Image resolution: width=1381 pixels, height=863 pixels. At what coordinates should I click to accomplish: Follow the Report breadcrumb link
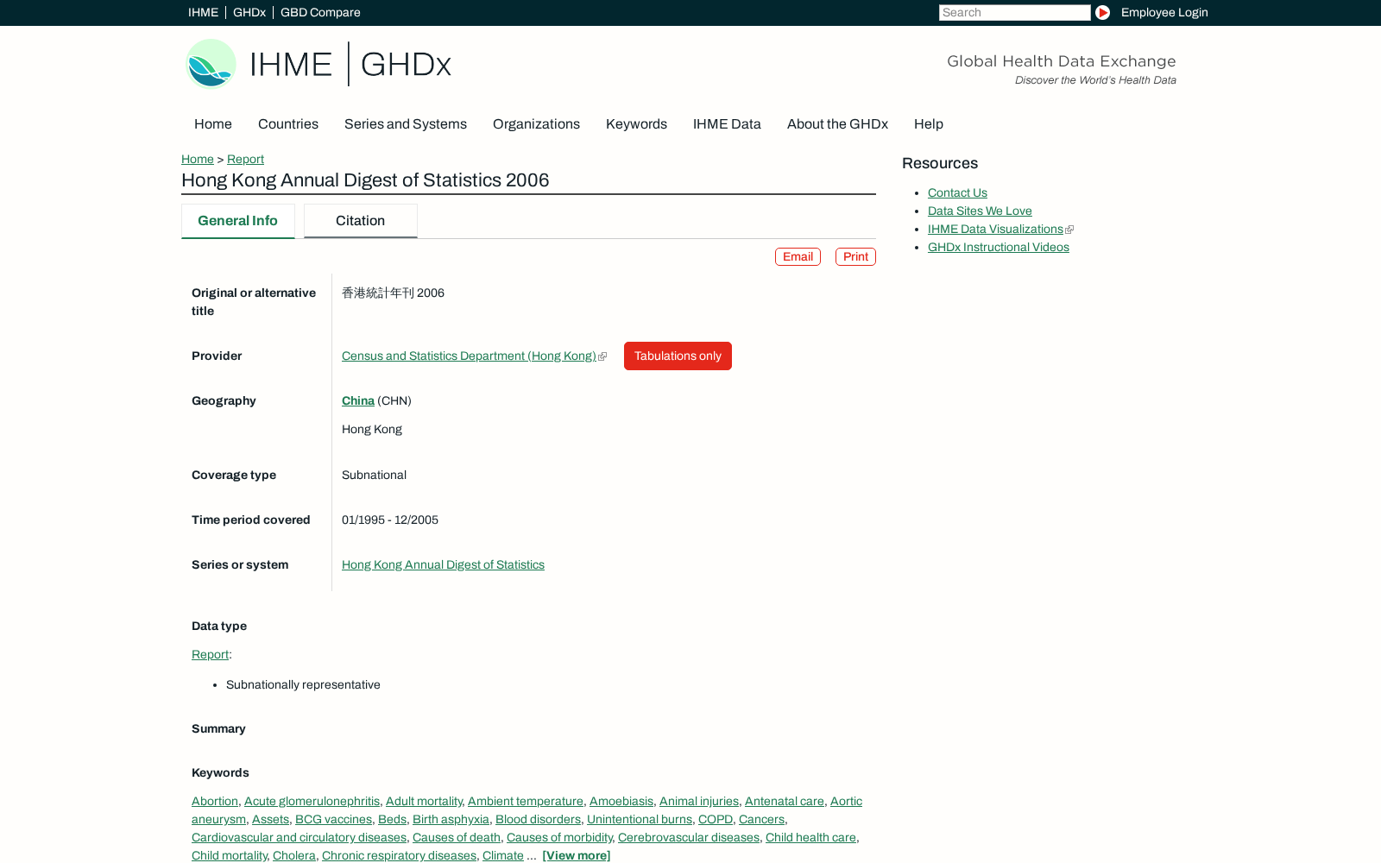[x=245, y=159]
